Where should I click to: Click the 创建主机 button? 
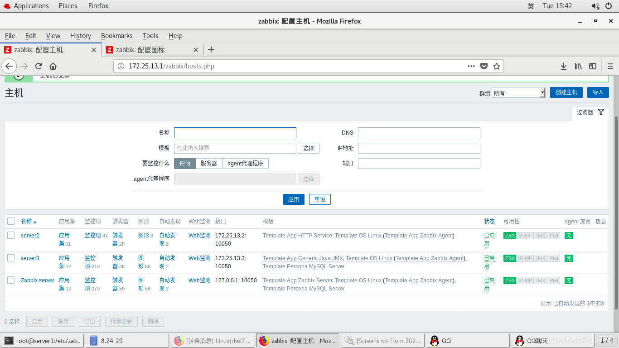pos(566,92)
